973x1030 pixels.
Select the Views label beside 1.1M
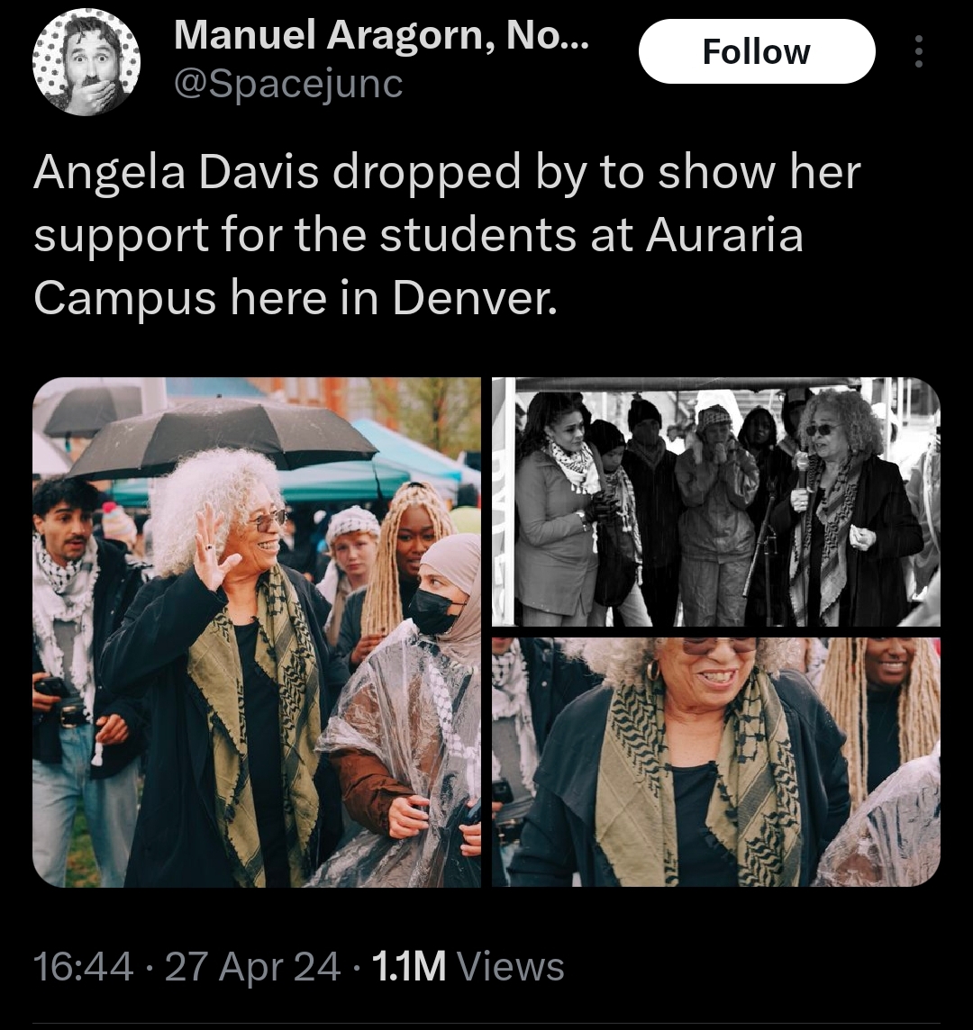[x=510, y=966]
